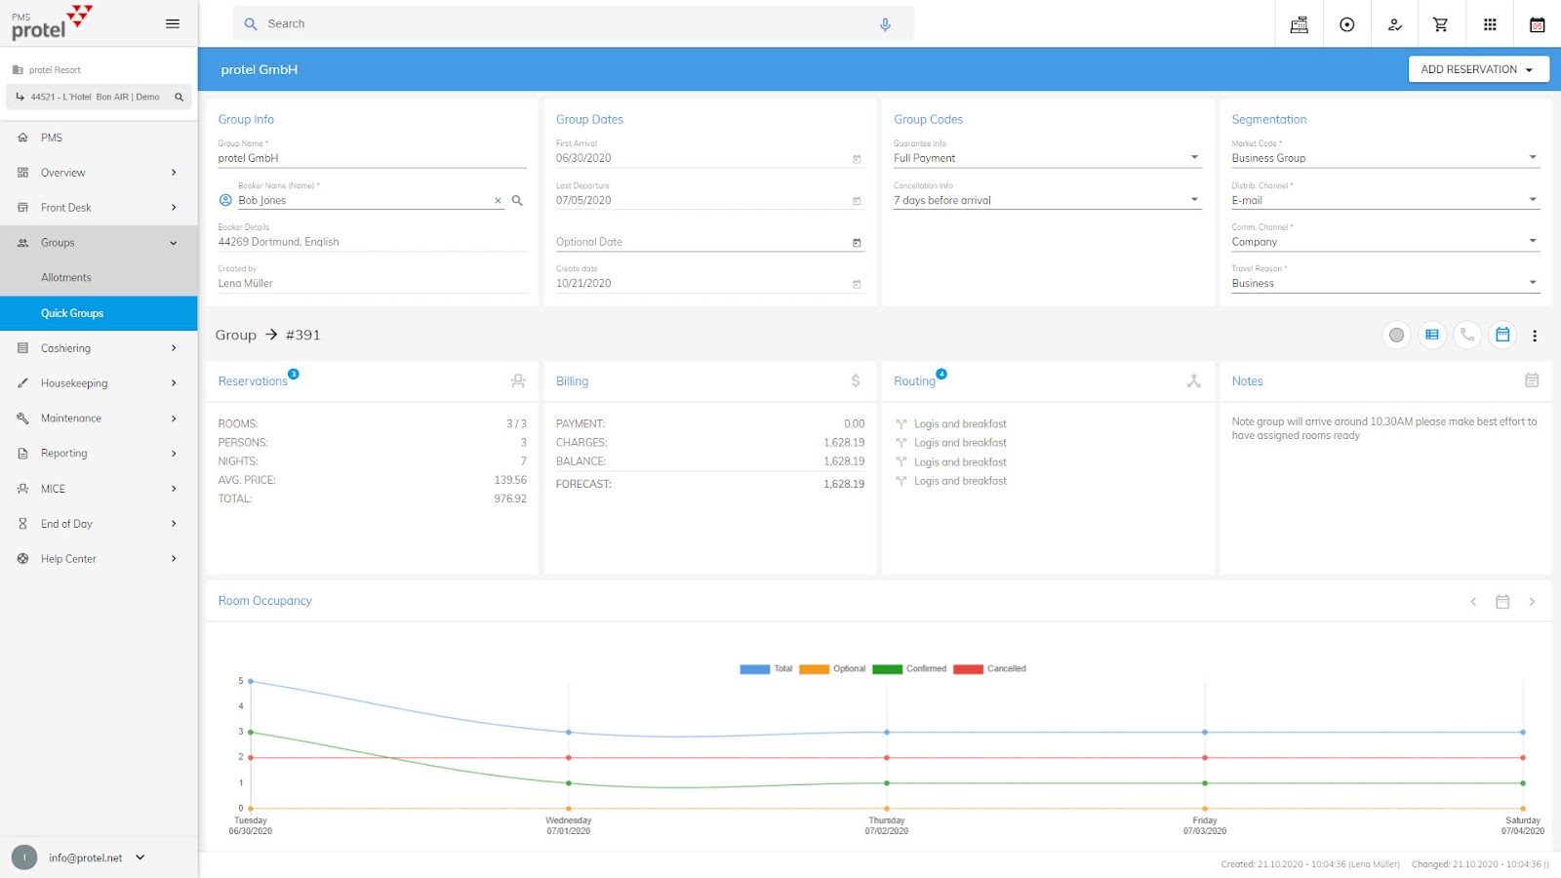Click the Notes panel icon
The width and height of the screenshot is (1561, 878).
pos(1532,380)
